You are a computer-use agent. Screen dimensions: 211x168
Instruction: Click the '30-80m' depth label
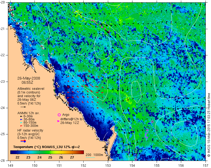tap(29, 119)
